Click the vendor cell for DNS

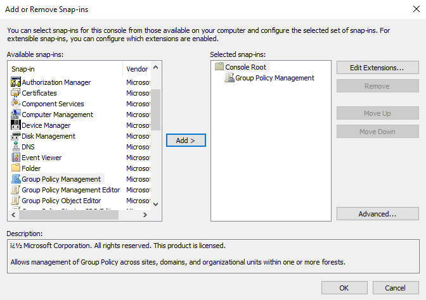(x=138, y=147)
